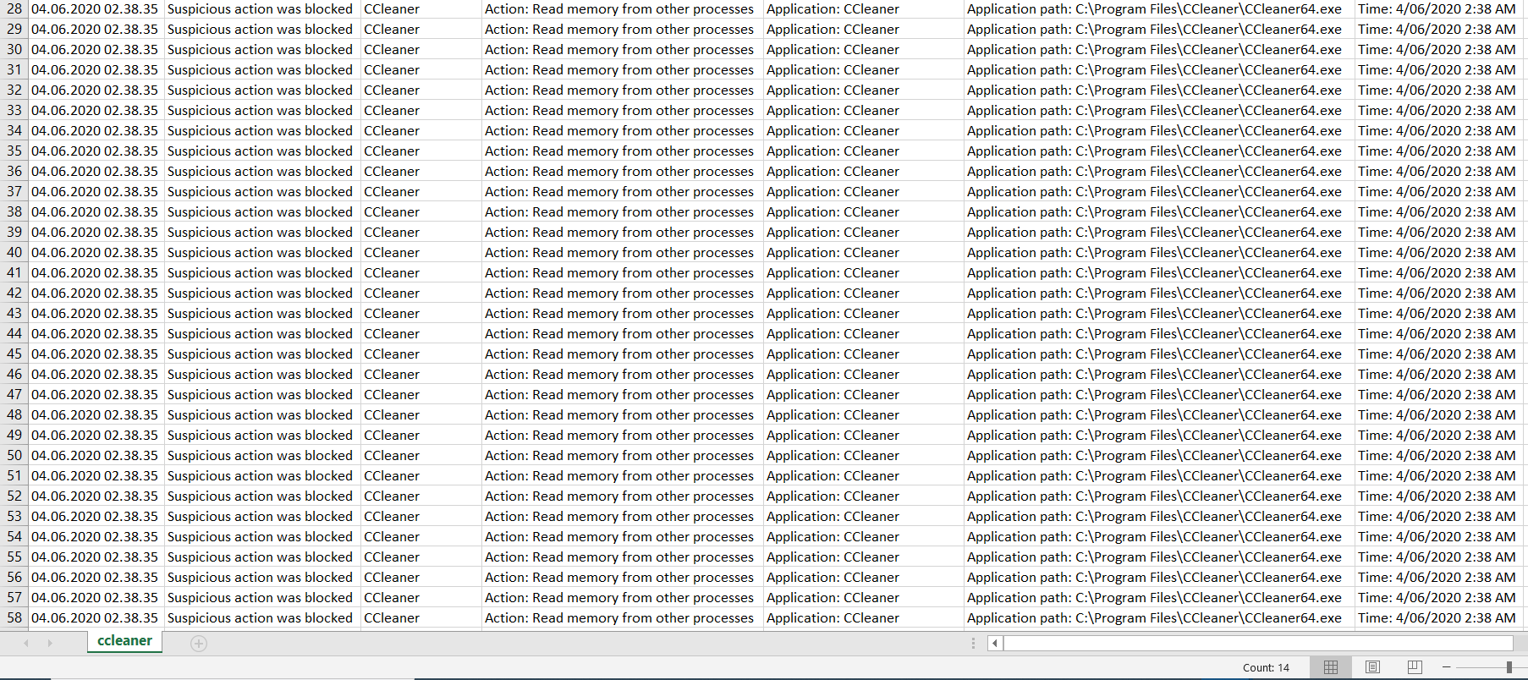Screen dimensions: 1528x680
Task: Select 'Suspicious action was blocked' in row 45
Action: 262,354
